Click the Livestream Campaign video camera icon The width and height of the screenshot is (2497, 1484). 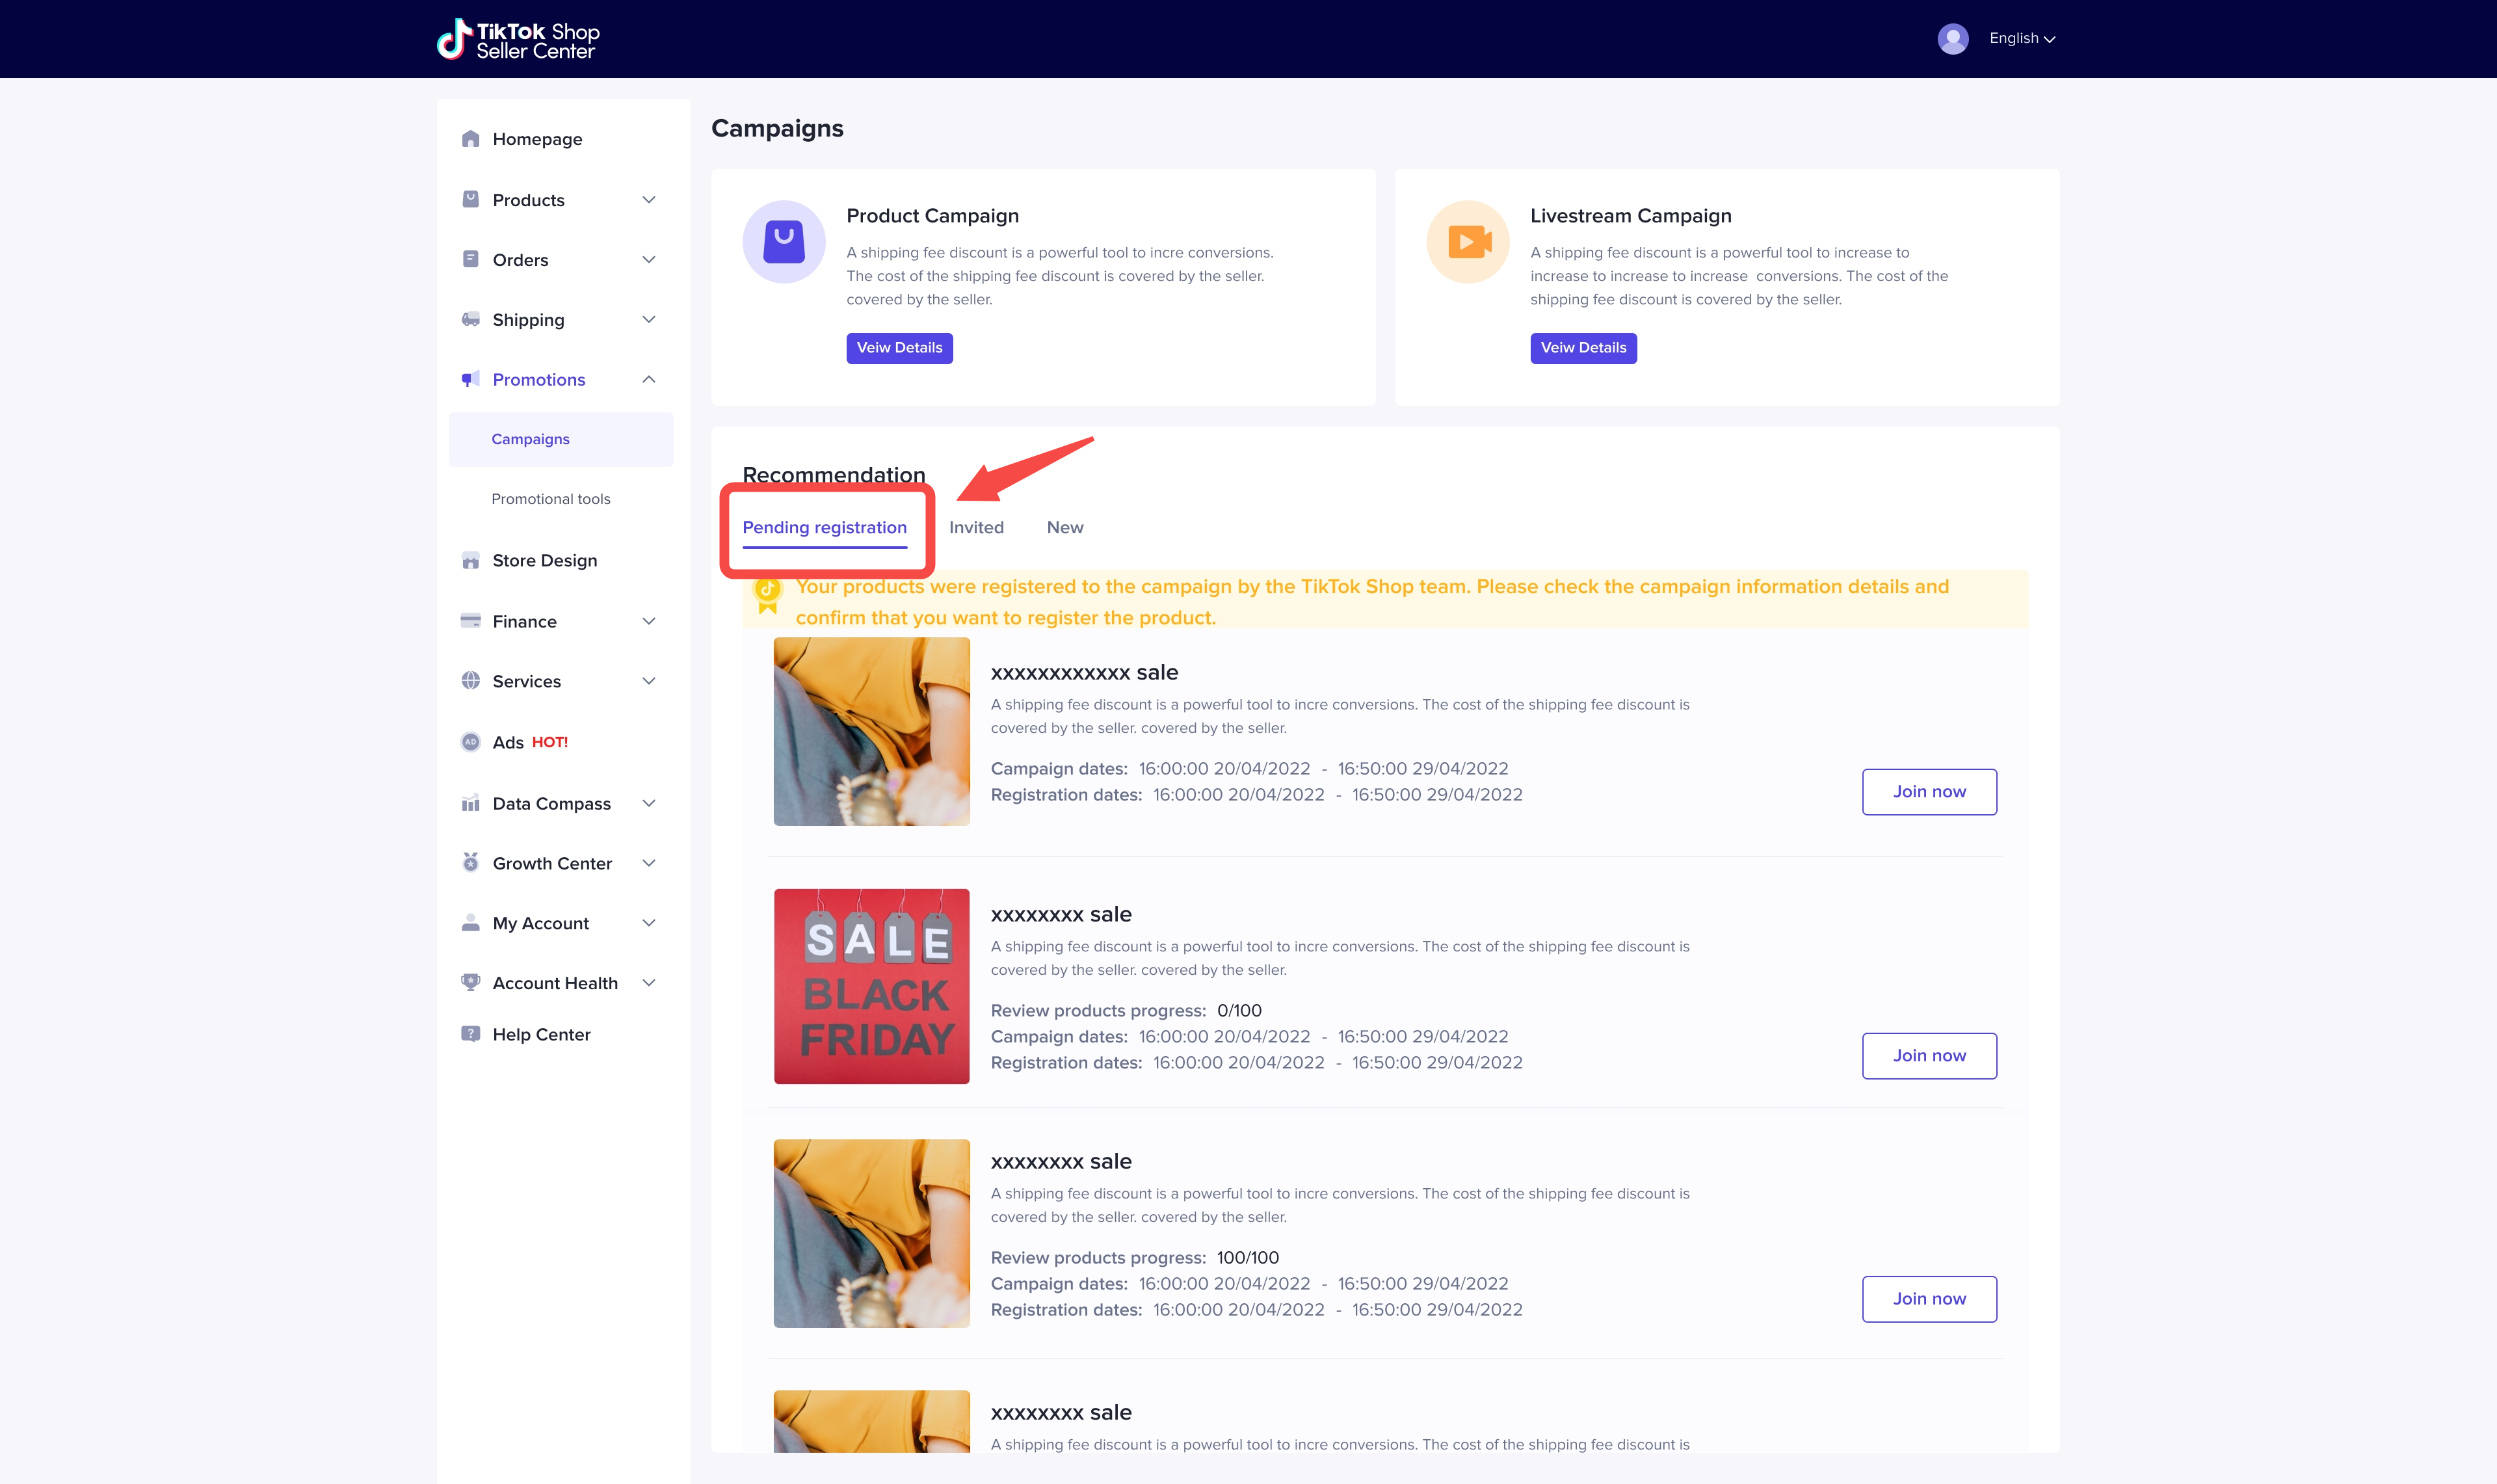1468,242
